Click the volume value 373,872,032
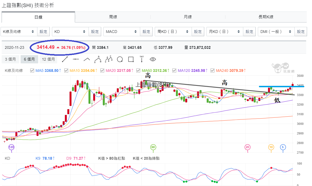Image resolution: width=312 pixels, height=186 pixels. point(200,48)
